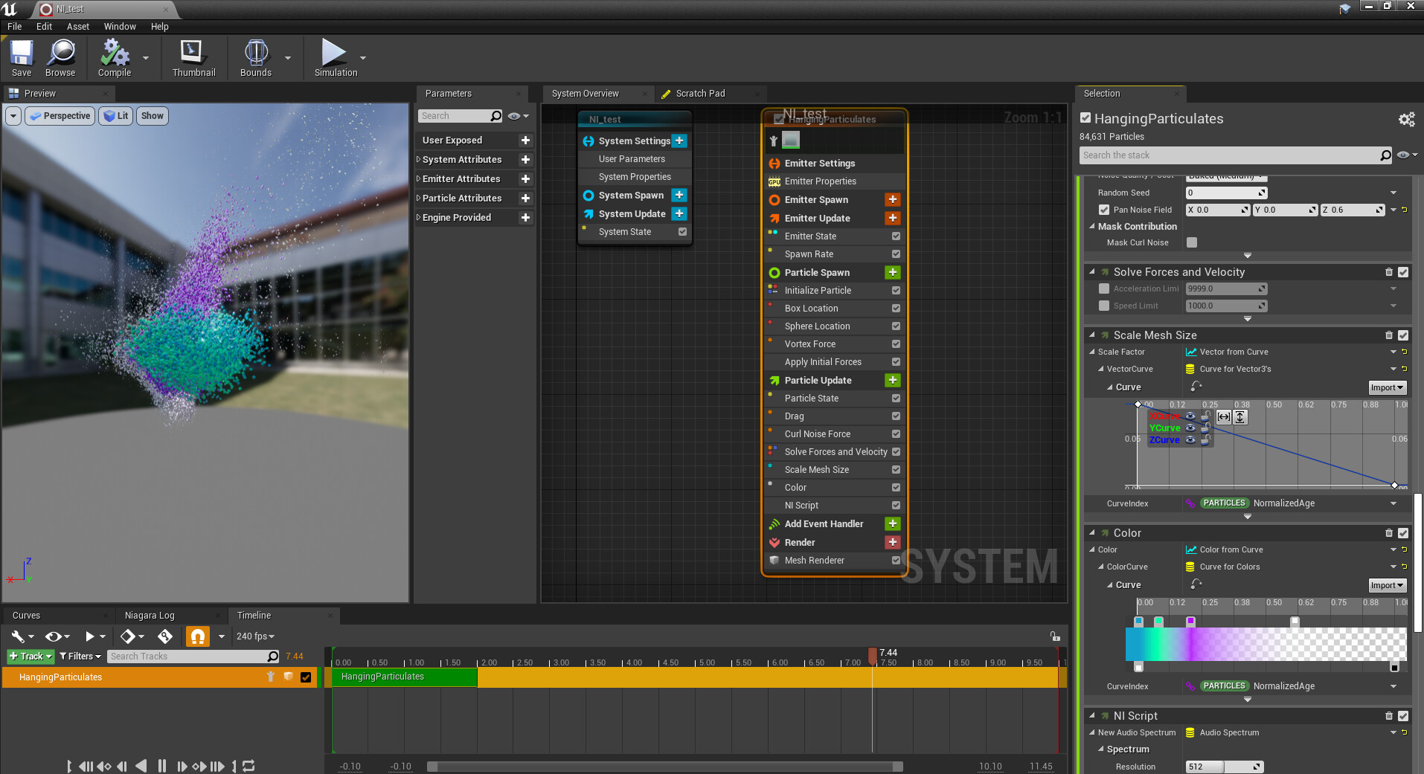Screen dimensions: 1424x774
Task: Open the Asset menu
Action: pyautogui.click(x=77, y=27)
